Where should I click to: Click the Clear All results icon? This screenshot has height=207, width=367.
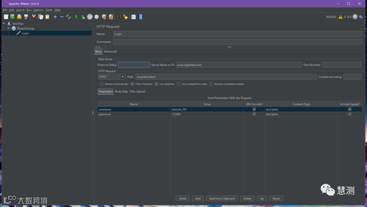coord(111,17)
